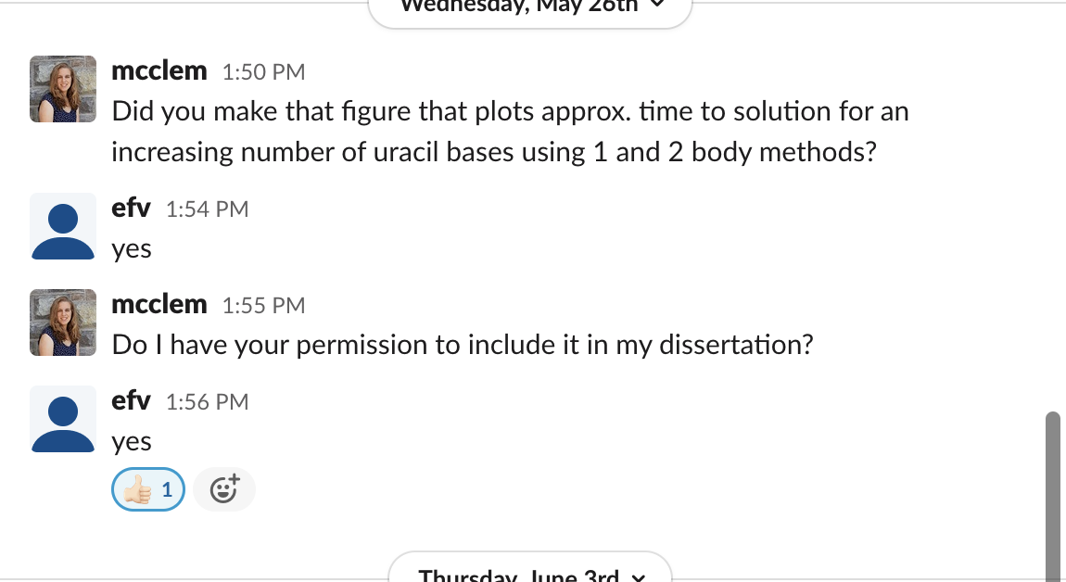Click the 1:55 PM message timestamp
The height and width of the screenshot is (582, 1066).
coord(264,306)
